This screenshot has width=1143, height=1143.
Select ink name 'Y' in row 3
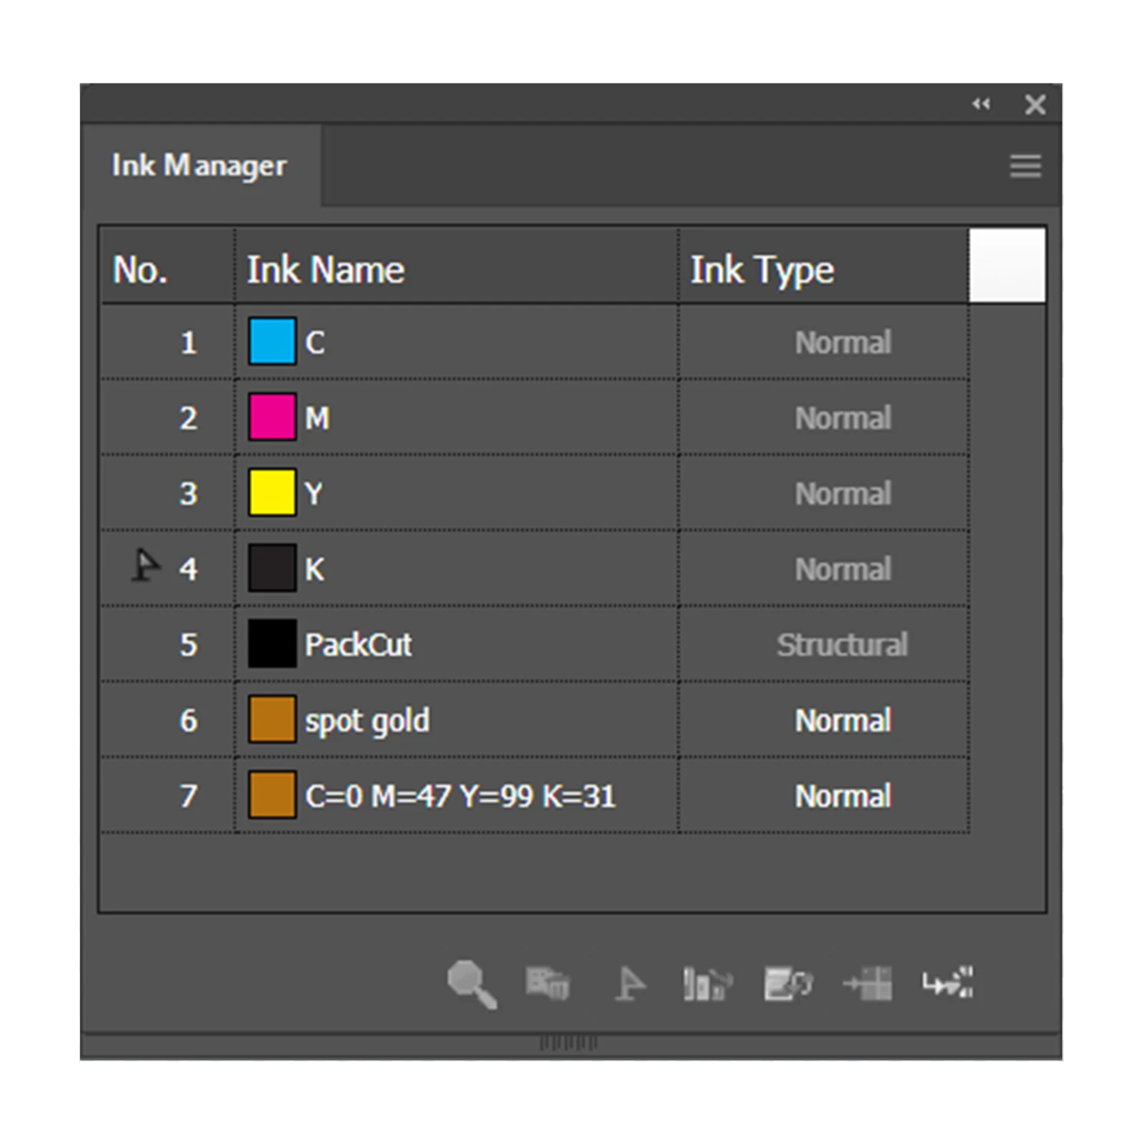tap(314, 494)
